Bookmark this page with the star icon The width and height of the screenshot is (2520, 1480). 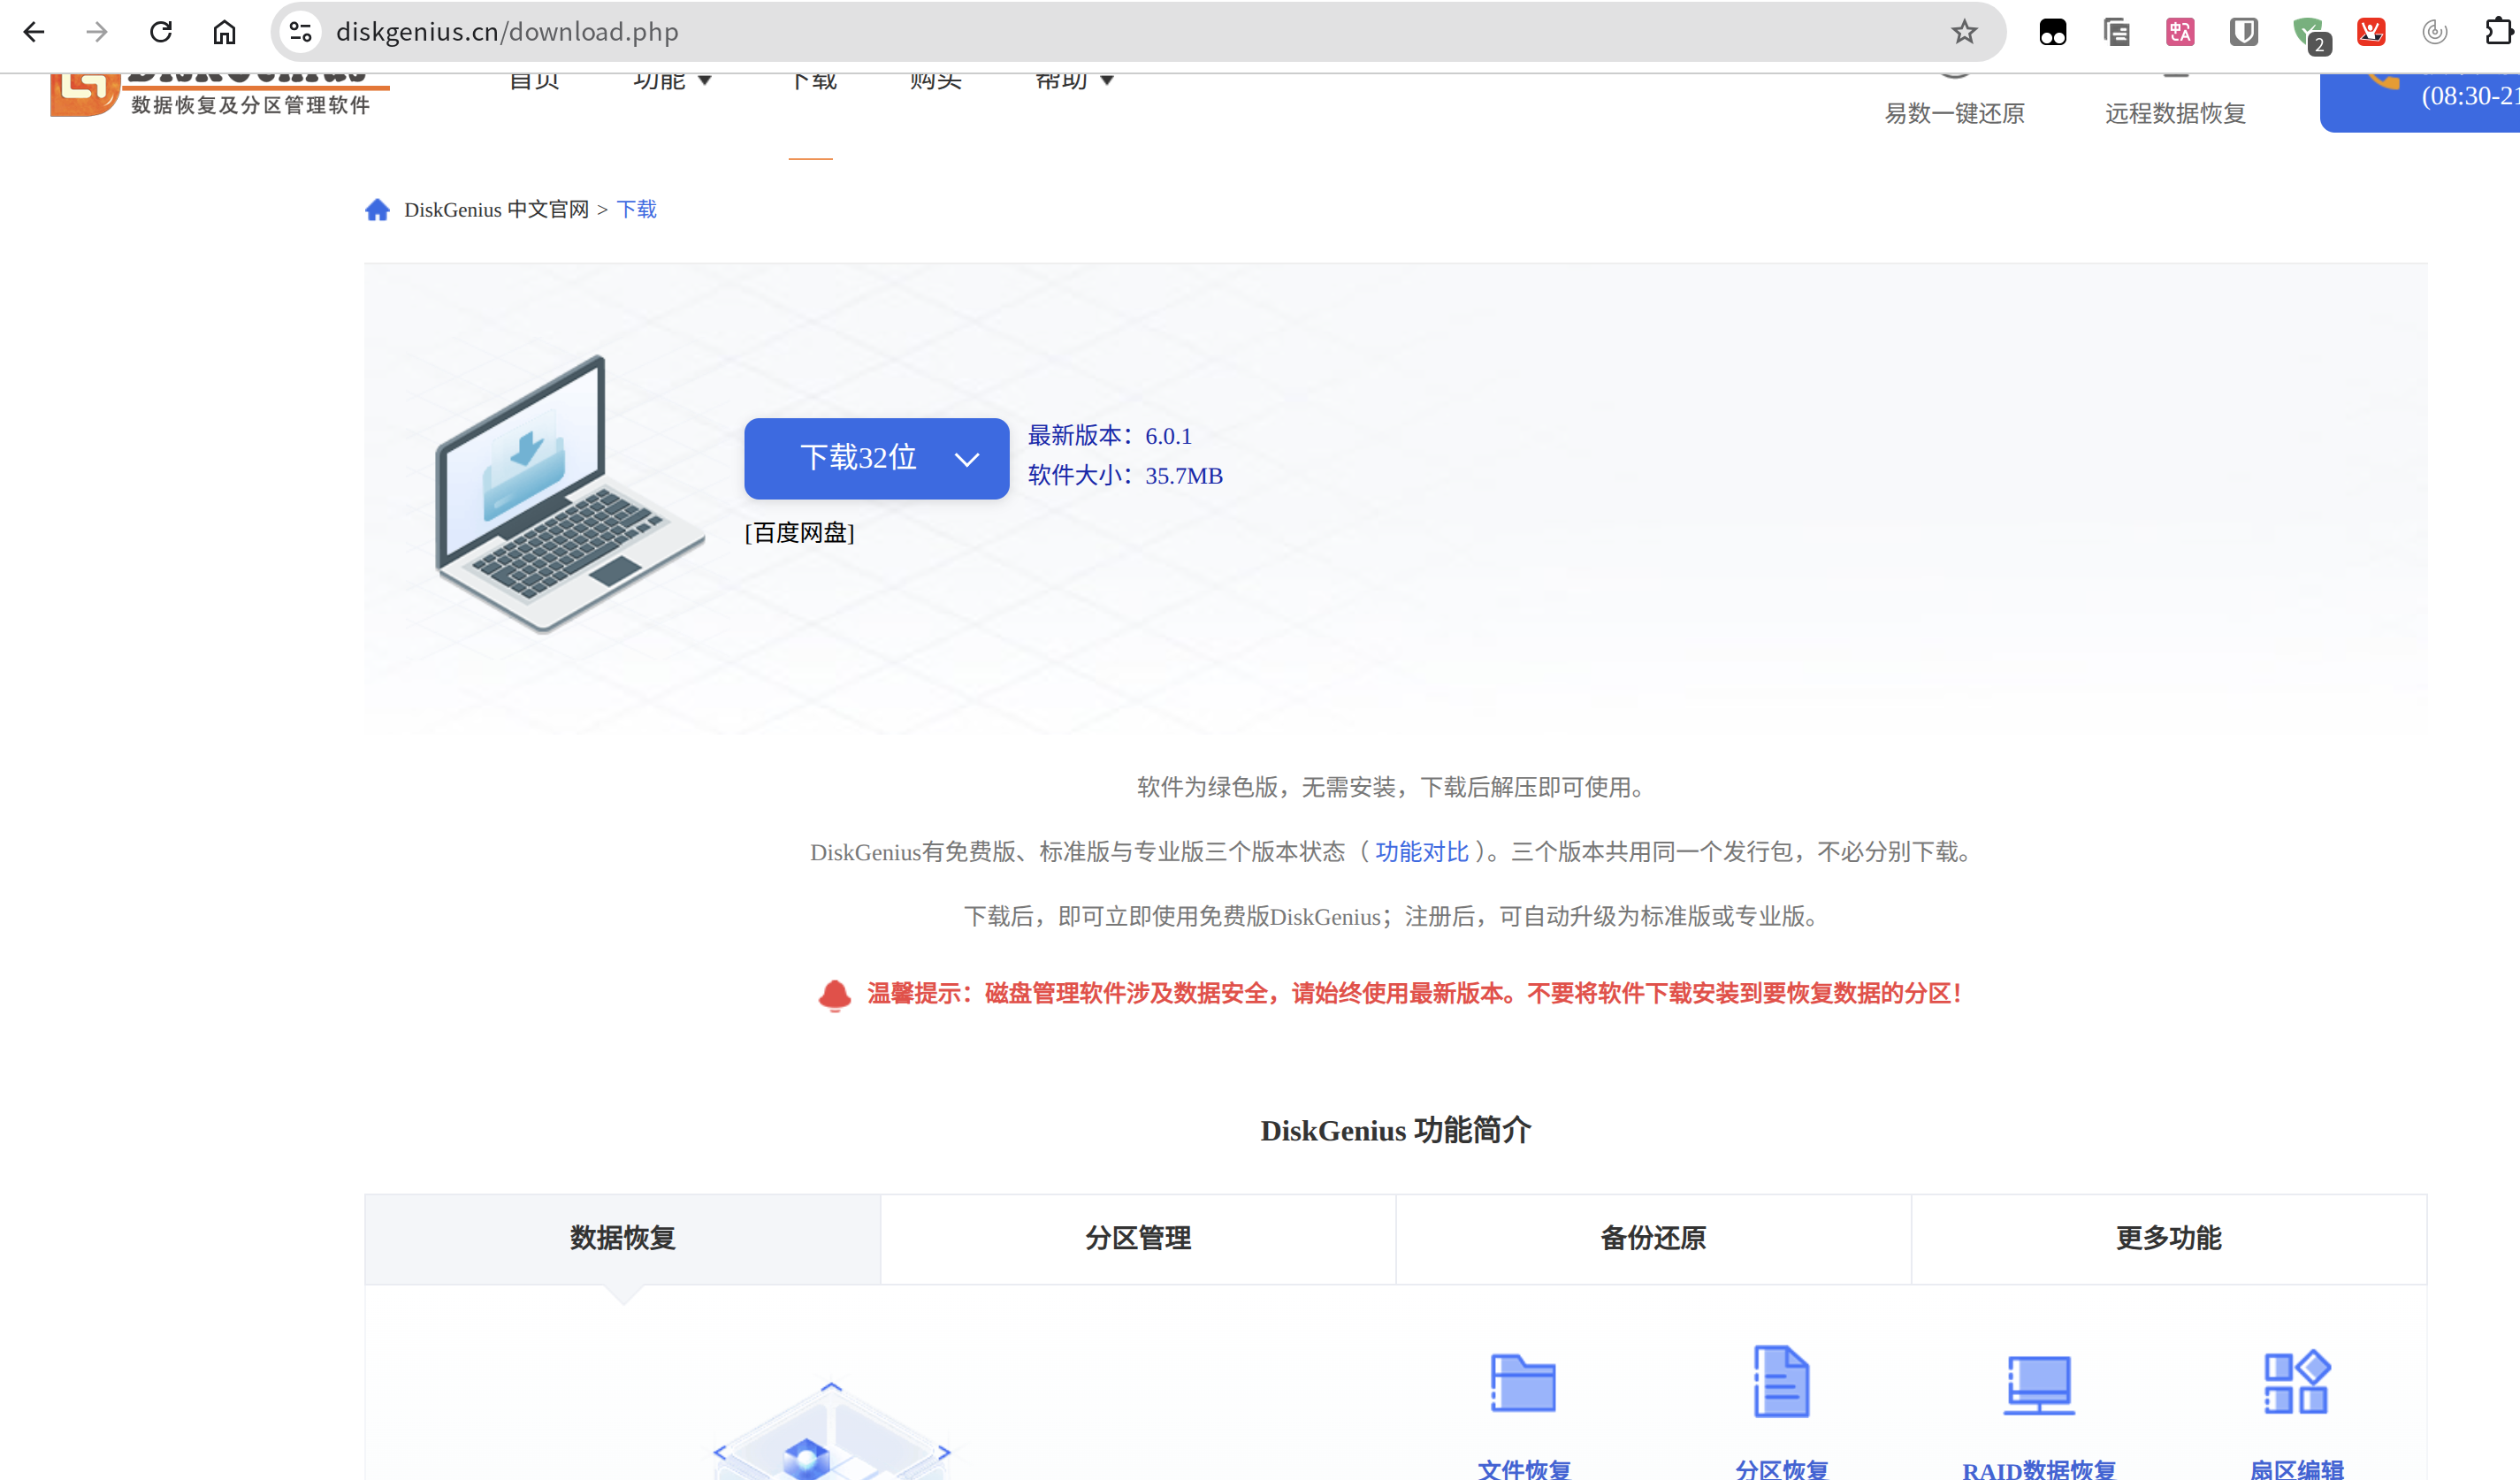1964,32
